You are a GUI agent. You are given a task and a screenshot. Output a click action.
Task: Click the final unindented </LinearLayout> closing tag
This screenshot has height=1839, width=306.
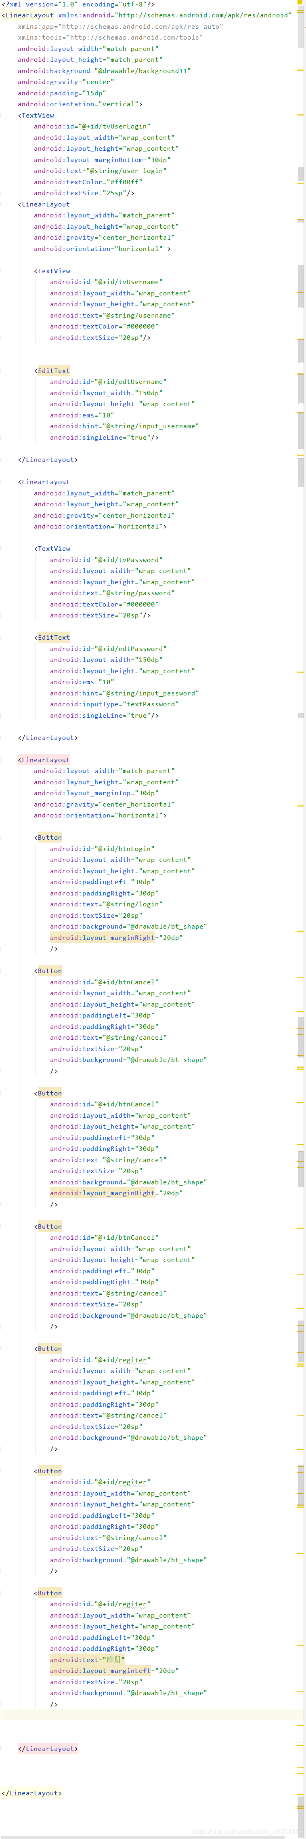click(31, 1793)
